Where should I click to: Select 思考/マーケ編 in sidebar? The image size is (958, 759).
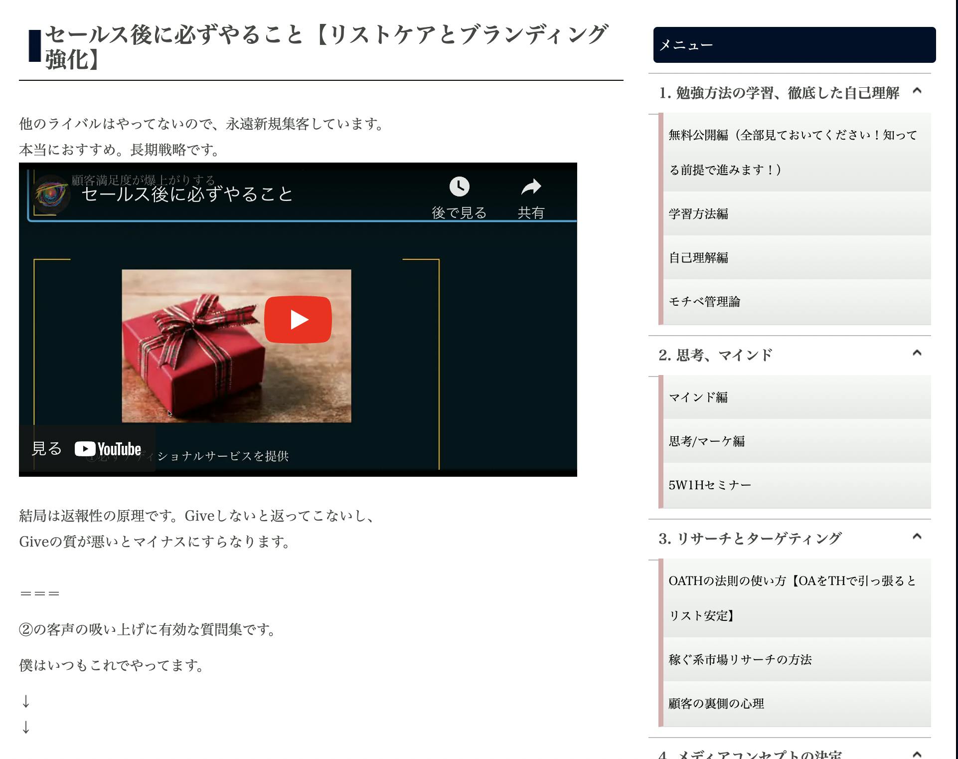pos(706,441)
